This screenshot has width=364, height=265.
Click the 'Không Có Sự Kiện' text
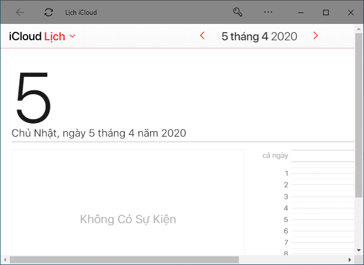tap(128, 219)
